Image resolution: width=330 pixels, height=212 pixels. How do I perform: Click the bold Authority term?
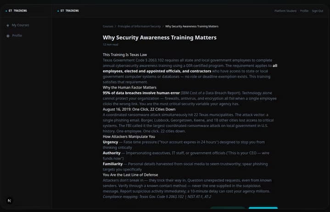click(112, 153)
